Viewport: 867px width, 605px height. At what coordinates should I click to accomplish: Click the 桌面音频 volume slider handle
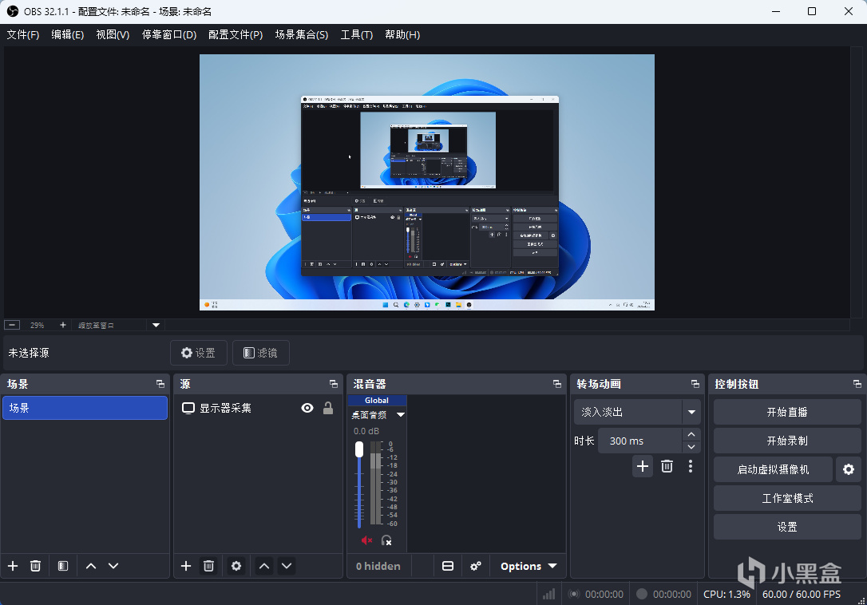pos(359,449)
